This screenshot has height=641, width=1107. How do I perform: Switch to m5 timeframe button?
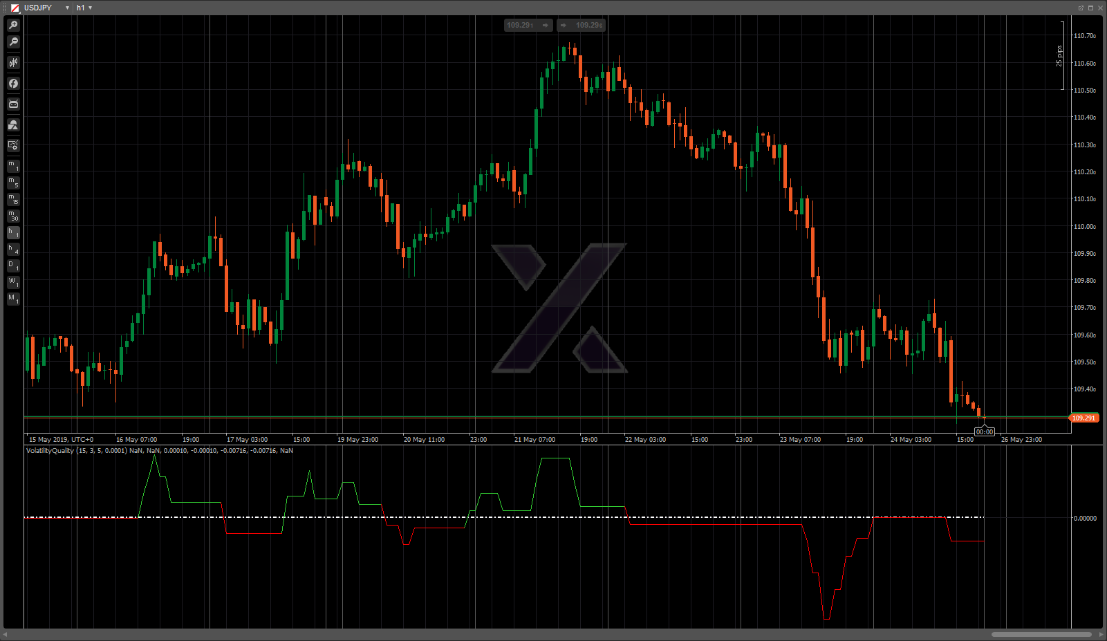[x=13, y=183]
